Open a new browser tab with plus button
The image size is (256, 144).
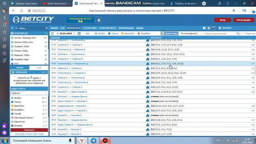click(x=204, y=4)
